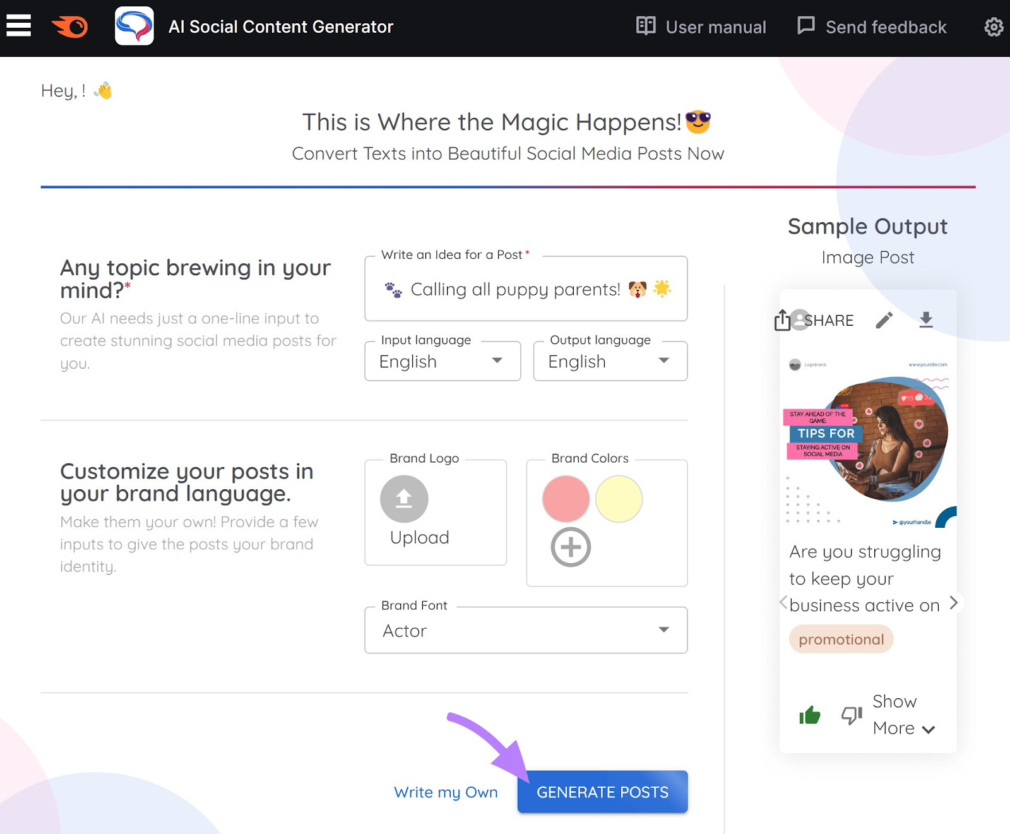1010x834 pixels.
Task: Select the Write my Own link
Action: (446, 792)
